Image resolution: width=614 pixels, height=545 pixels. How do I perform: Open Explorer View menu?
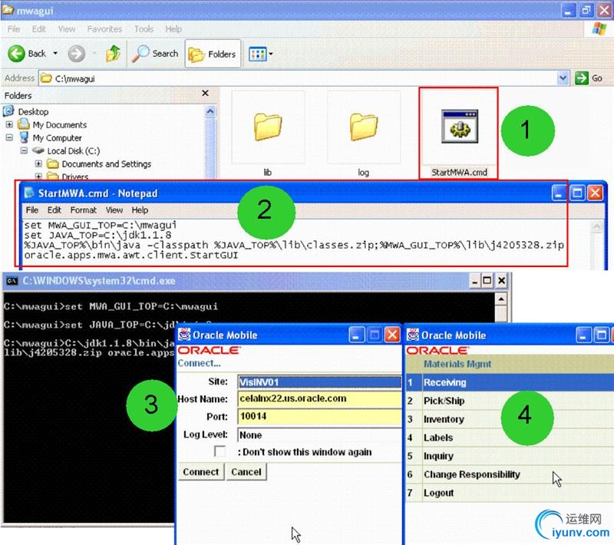pos(67,29)
